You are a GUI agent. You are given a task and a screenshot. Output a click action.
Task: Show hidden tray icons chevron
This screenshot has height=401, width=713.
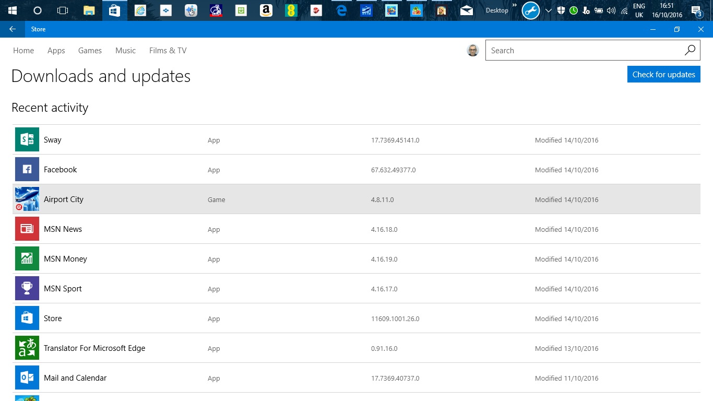[x=548, y=10]
